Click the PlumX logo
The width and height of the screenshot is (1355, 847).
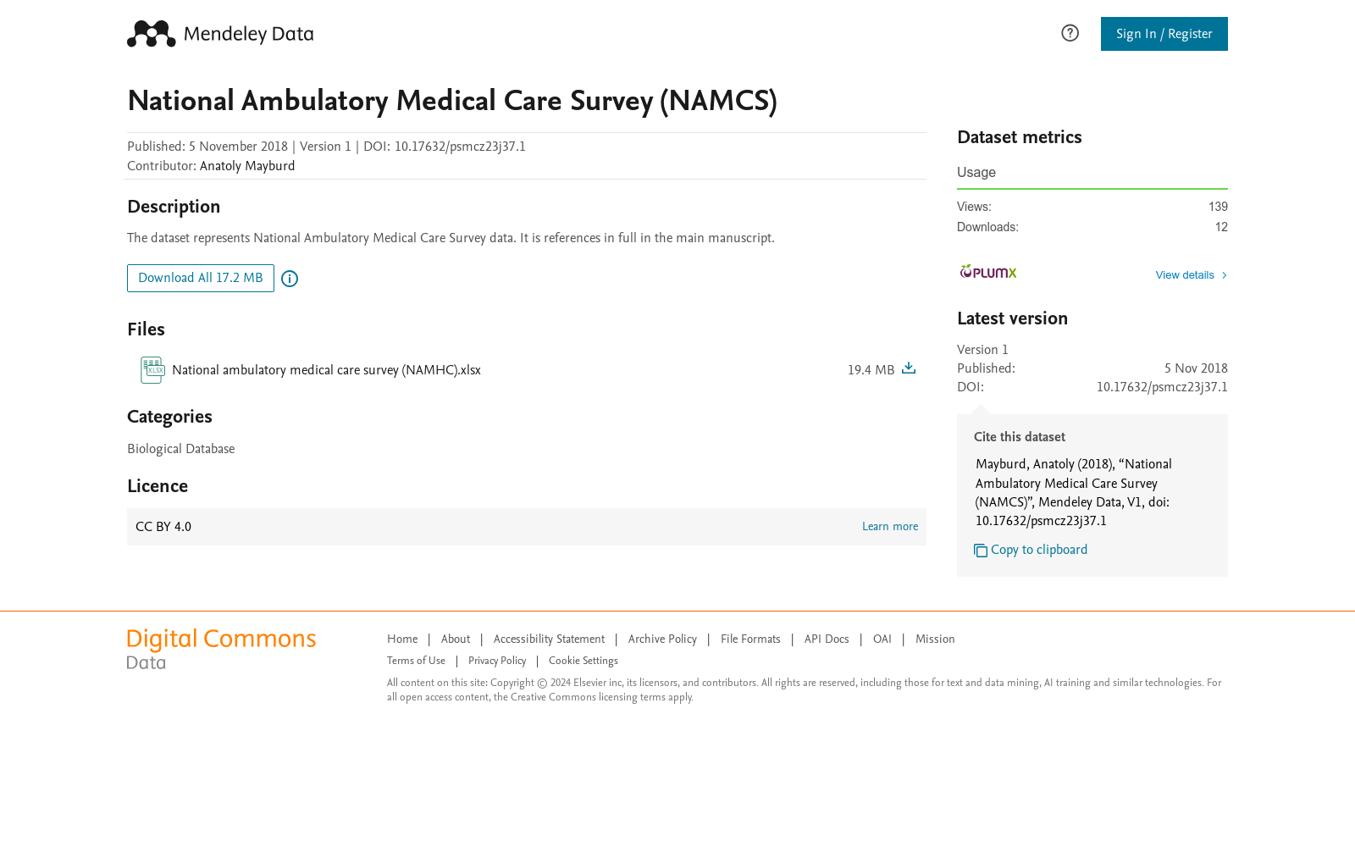point(987,272)
